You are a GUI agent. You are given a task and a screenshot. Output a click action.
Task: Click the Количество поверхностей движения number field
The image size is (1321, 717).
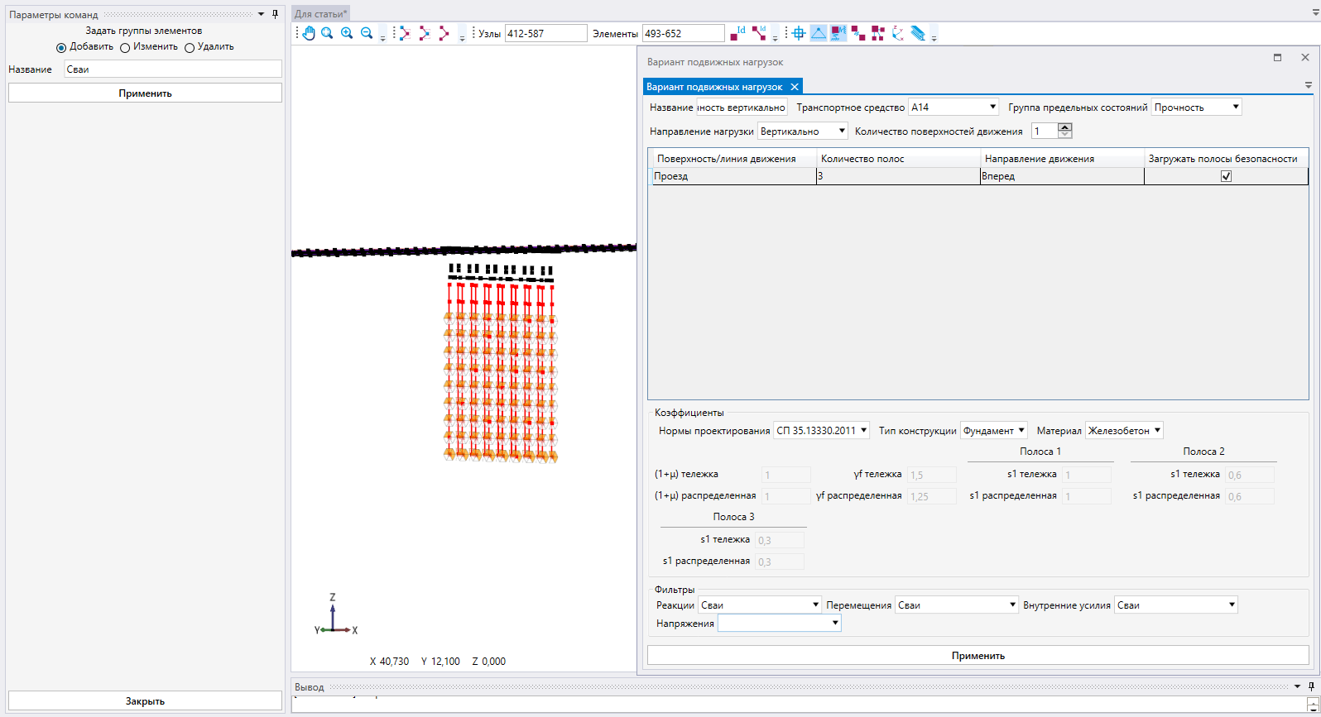point(1045,131)
